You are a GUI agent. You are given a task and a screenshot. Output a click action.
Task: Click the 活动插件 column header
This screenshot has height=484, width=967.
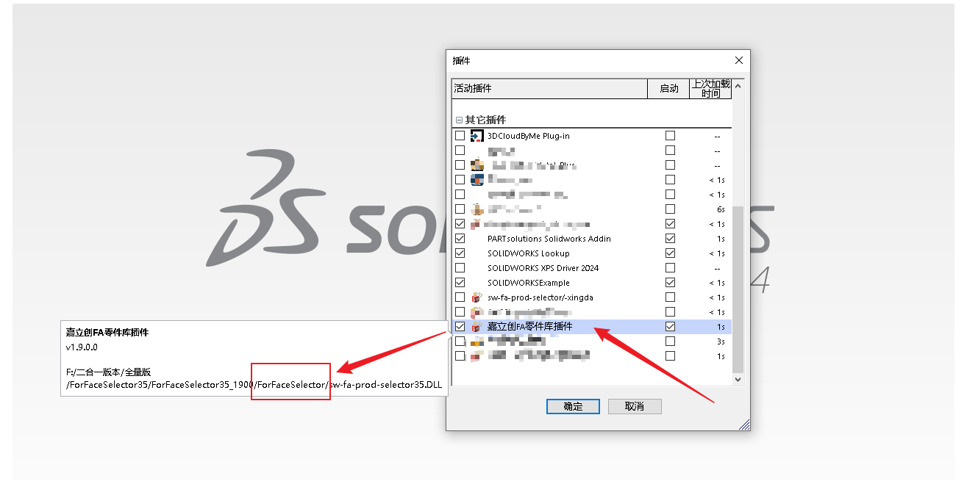(549, 88)
